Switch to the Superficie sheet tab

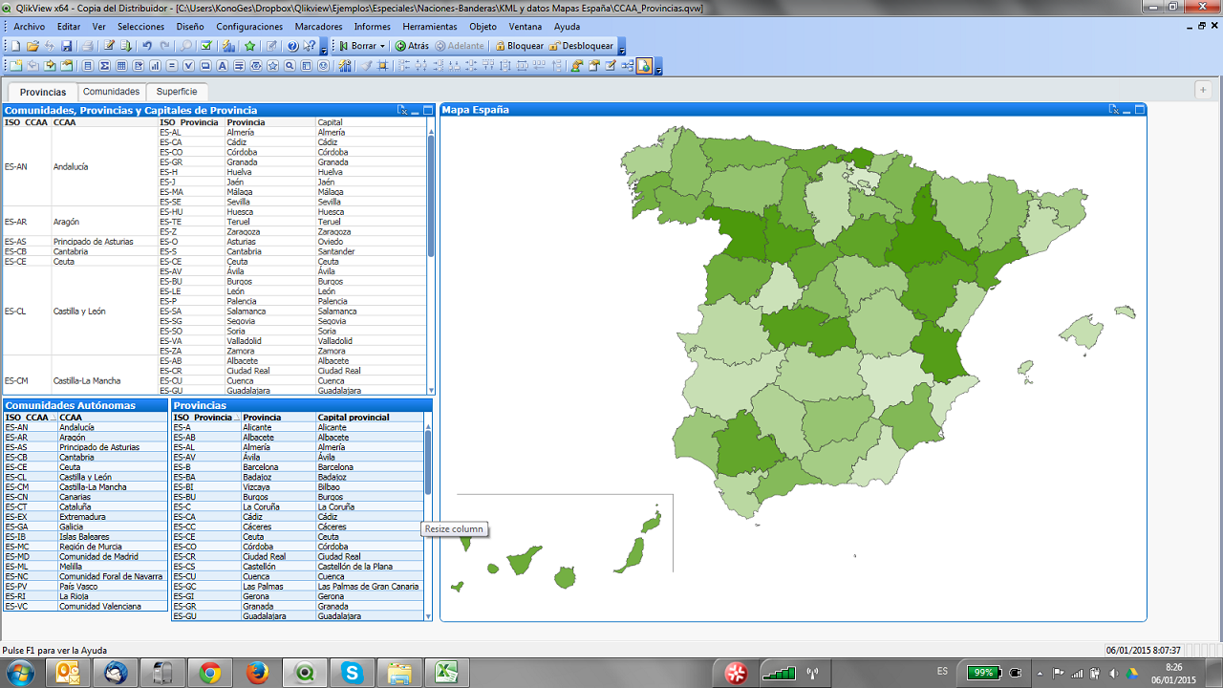click(177, 92)
